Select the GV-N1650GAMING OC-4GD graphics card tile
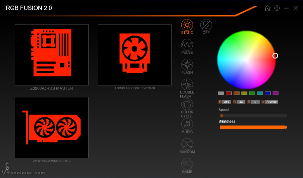 (x=52, y=127)
